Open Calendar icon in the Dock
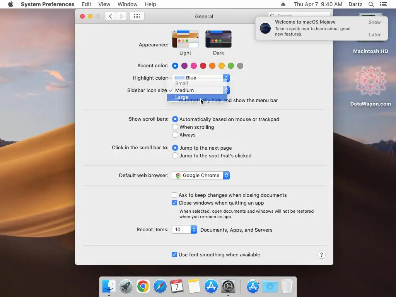 (x=177, y=286)
